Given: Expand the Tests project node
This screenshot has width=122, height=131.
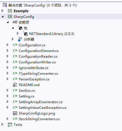Looking at the screenshot, I should 3,124.
